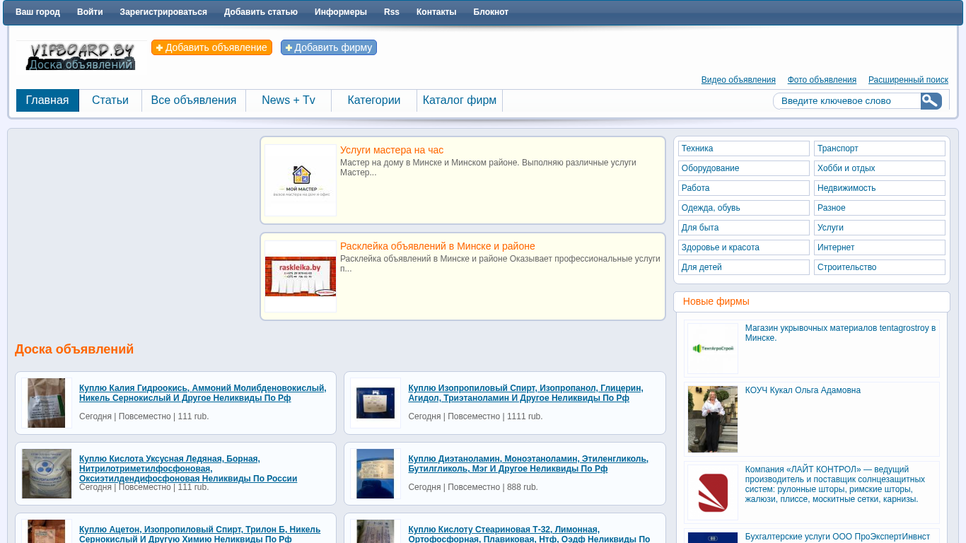Click Войти in top bar
This screenshot has width=966, height=543.
[x=90, y=12]
